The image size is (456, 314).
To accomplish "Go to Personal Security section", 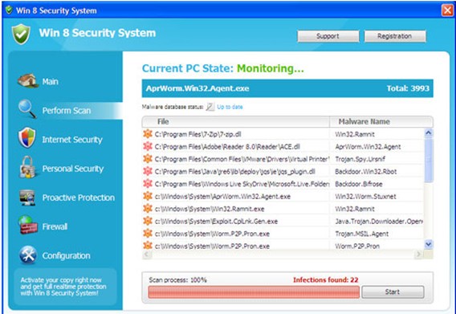I will pyautogui.click(x=73, y=169).
